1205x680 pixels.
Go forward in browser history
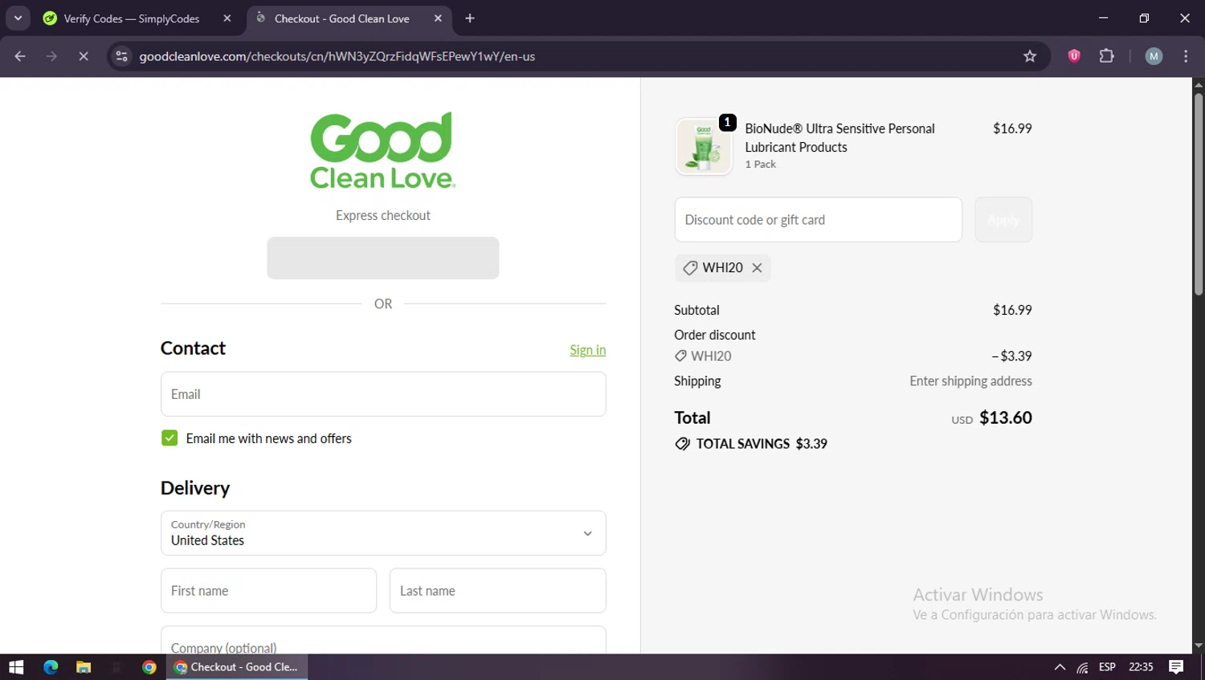tap(51, 56)
